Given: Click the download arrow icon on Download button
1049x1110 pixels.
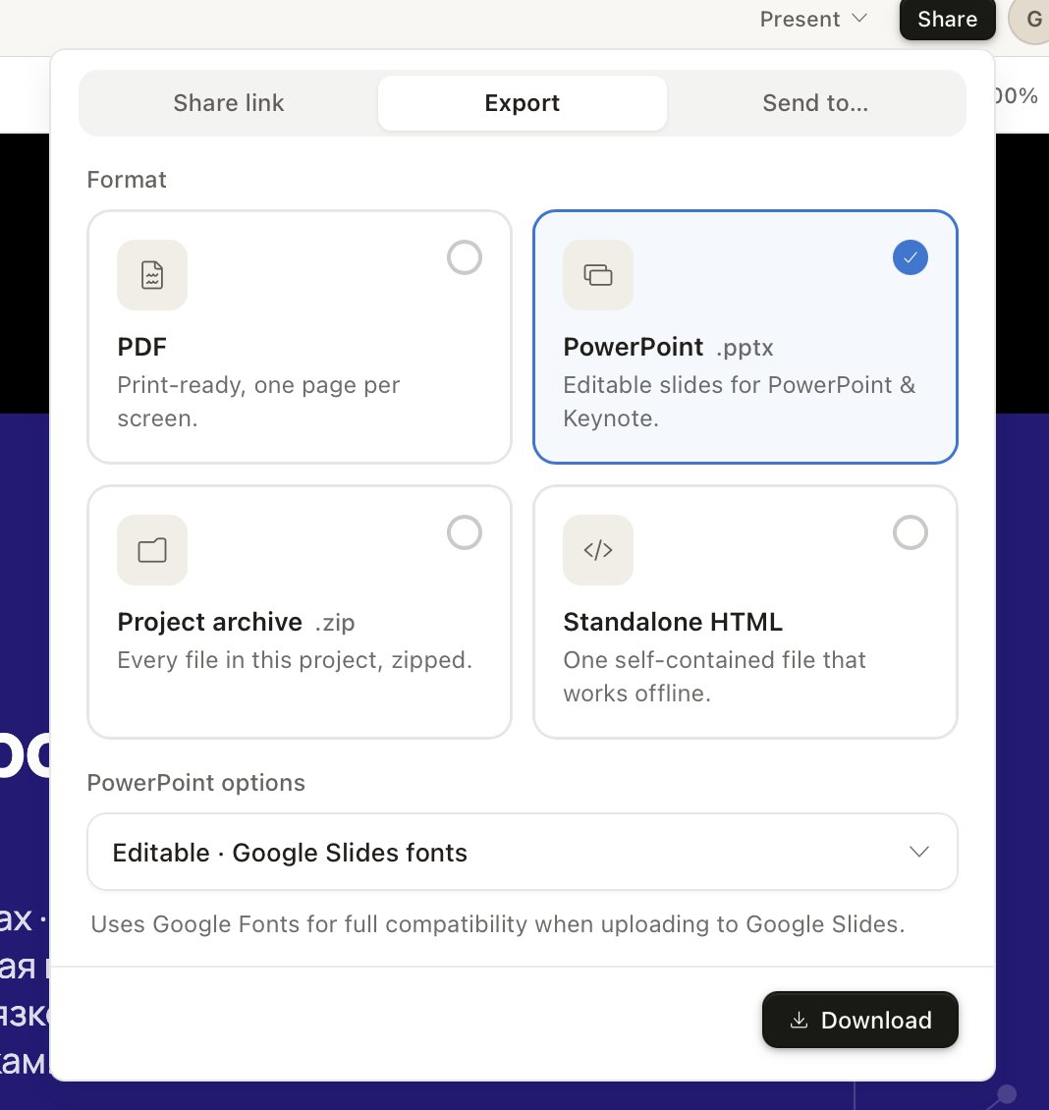Looking at the screenshot, I should pos(800,1020).
